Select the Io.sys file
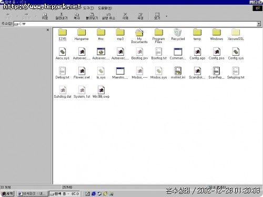 click(x=101, y=73)
